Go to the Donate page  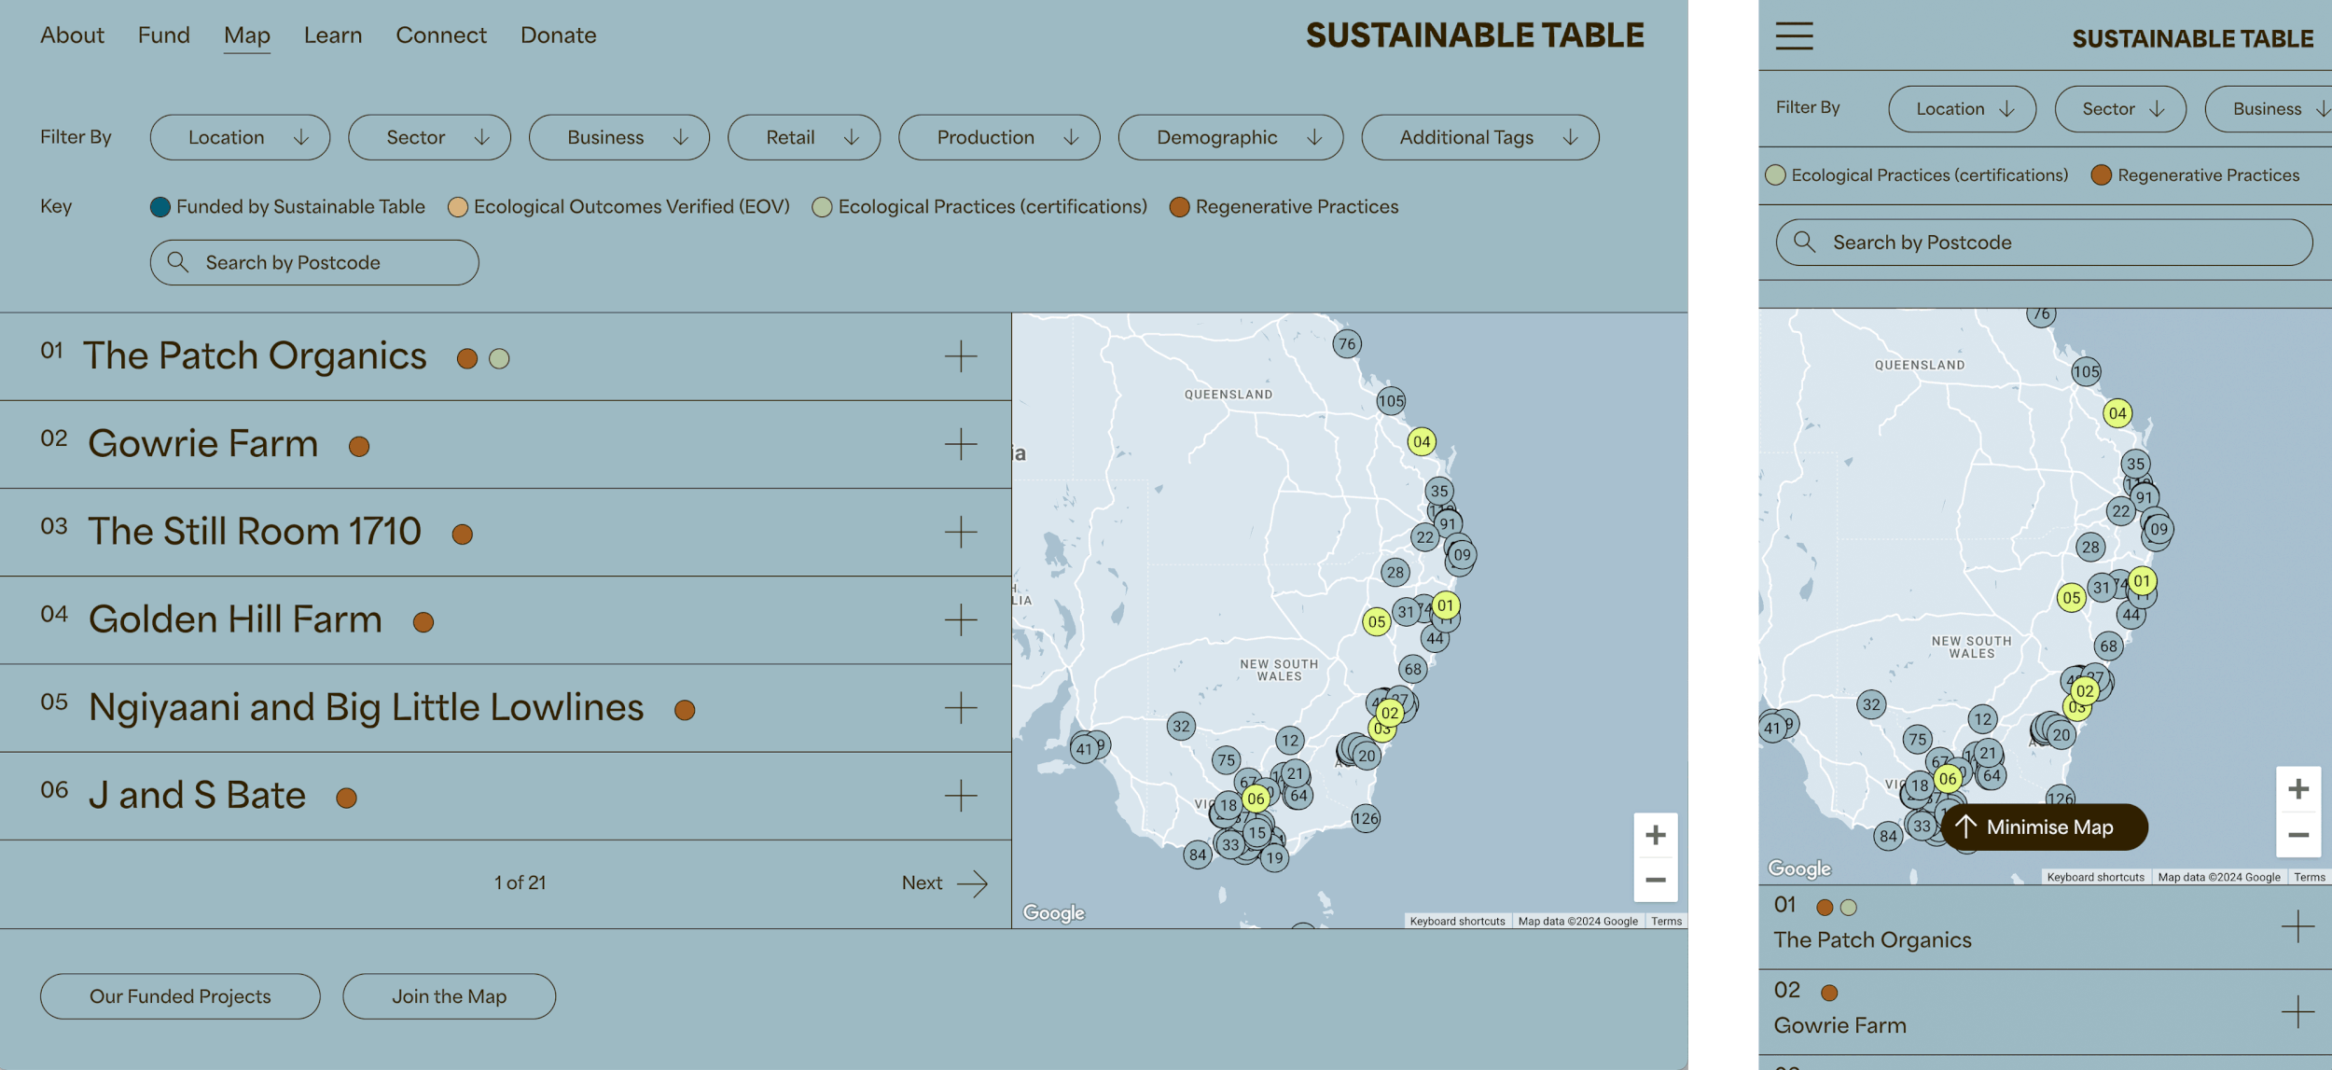[558, 35]
